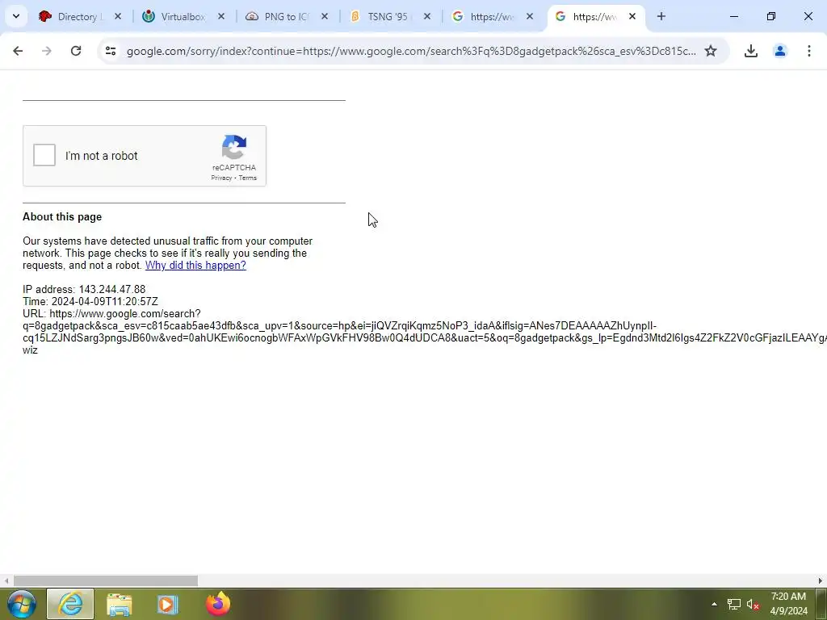Switch to the Virtualbox tab
This screenshot has width=827, height=620.
point(183,17)
